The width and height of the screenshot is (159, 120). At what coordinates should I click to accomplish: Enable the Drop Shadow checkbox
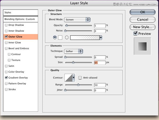[x=6, y=25]
